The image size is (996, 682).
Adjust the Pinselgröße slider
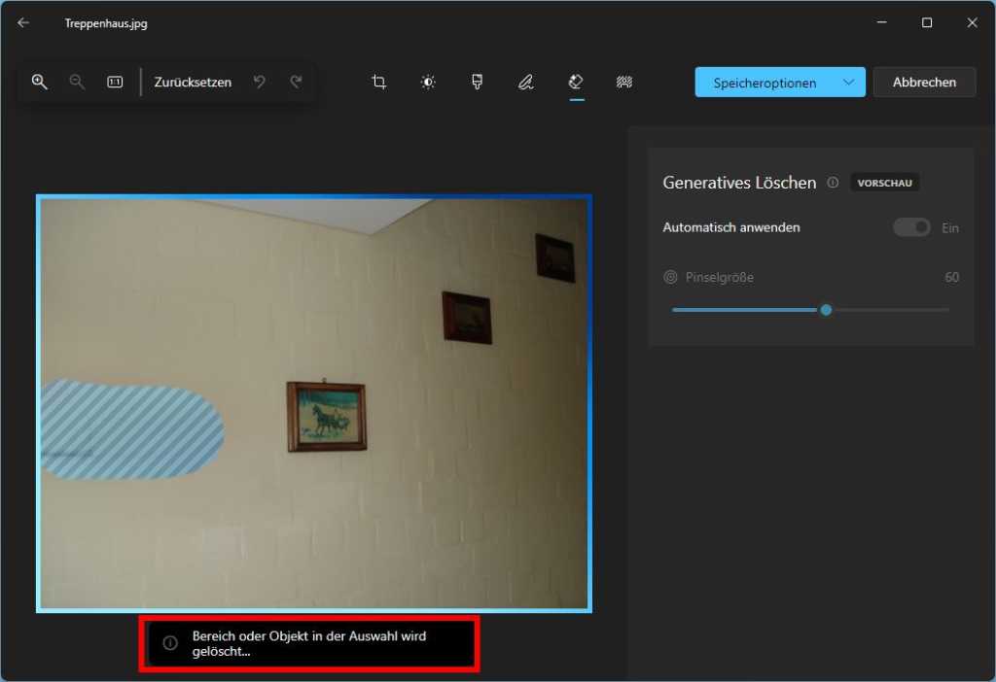pyautogui.click(x=826, y=309)
